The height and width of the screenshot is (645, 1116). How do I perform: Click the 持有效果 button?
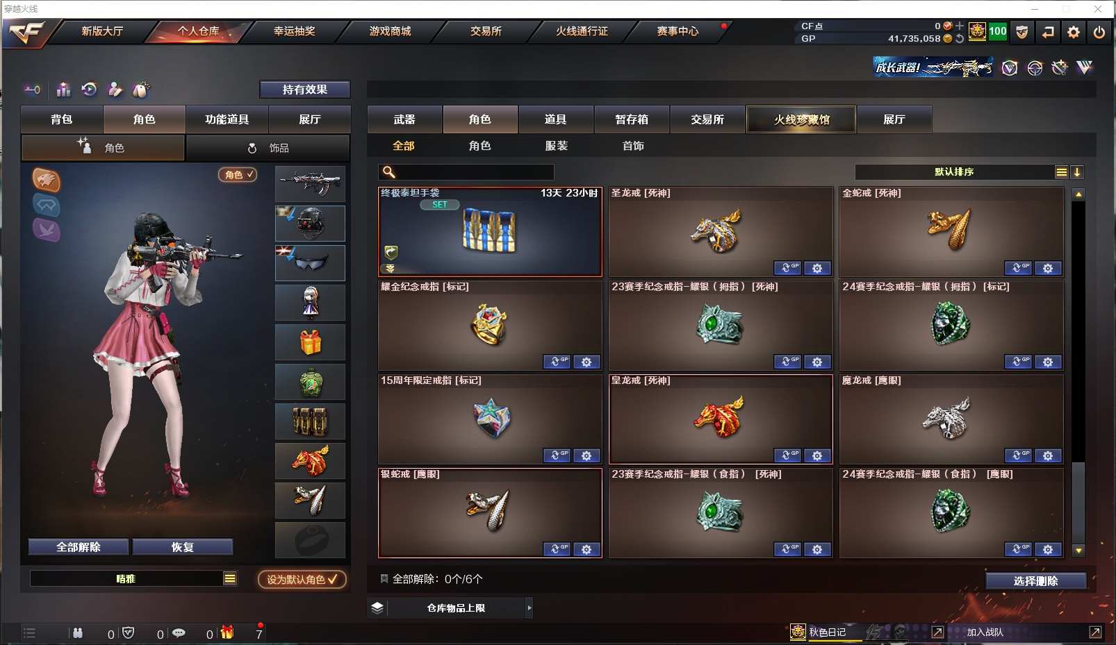pos(304,90)
